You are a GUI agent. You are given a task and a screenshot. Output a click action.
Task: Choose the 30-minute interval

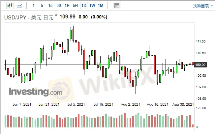click(x=59, y=6)
